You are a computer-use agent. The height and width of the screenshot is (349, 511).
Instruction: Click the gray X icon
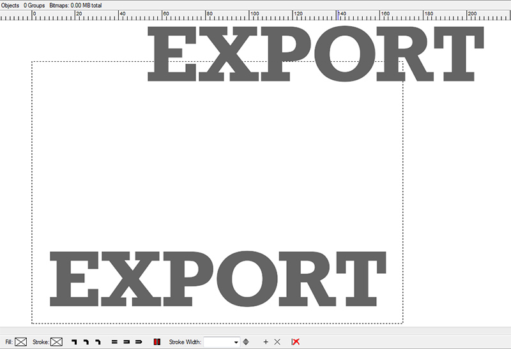[x=277, y=342]
